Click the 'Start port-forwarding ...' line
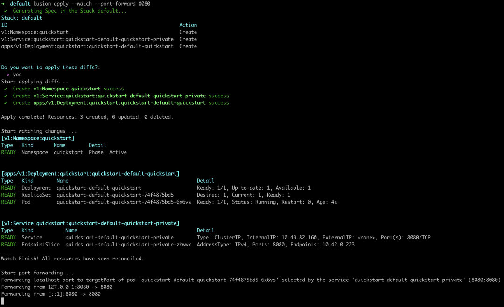This screenshot has width=504, height=307. point(38,273)
